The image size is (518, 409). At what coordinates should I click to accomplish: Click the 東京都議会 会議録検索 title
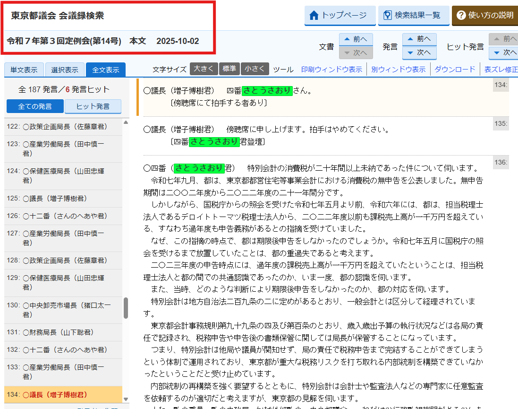pyautogui.click(x=58, y=16)
